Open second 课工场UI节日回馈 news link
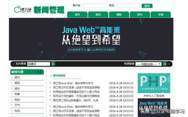The width and height of the screenshot is (188, 117). [x=76, y=111]
